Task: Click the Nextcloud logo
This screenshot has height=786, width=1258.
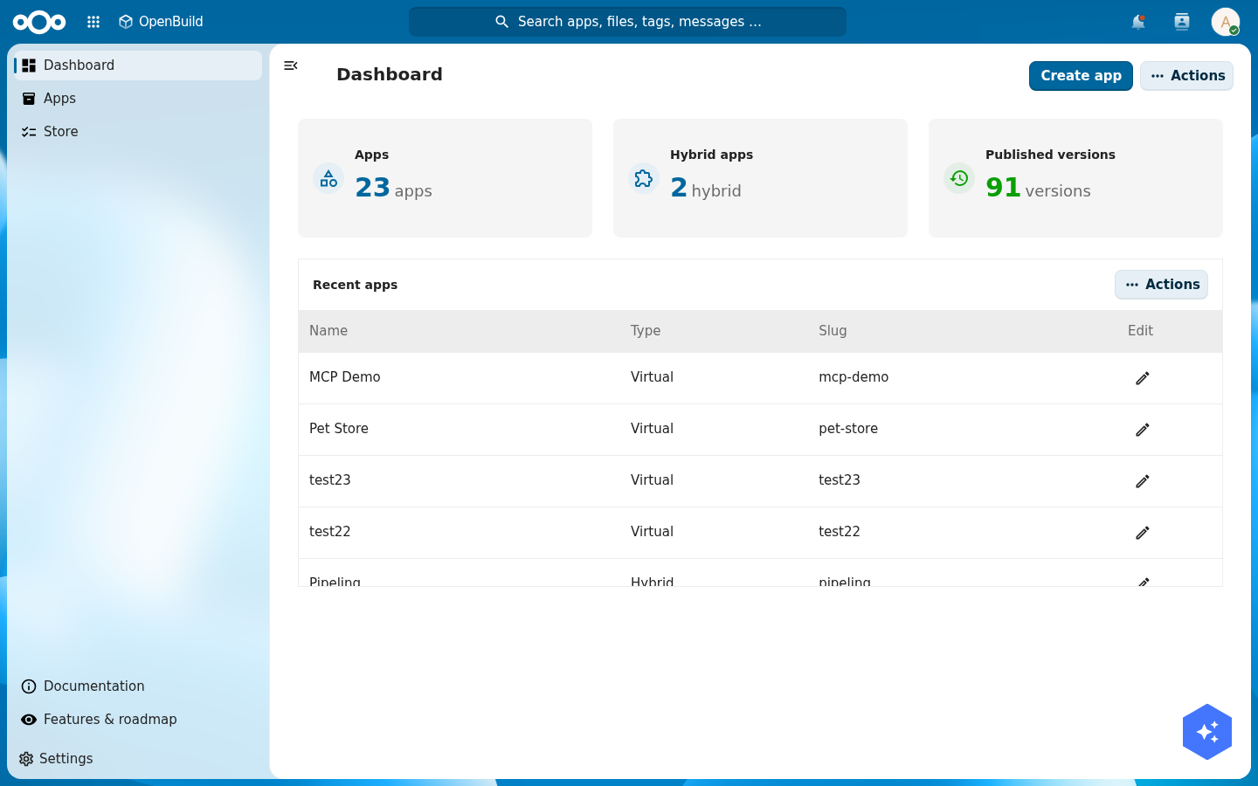Action: click(39, 22)
